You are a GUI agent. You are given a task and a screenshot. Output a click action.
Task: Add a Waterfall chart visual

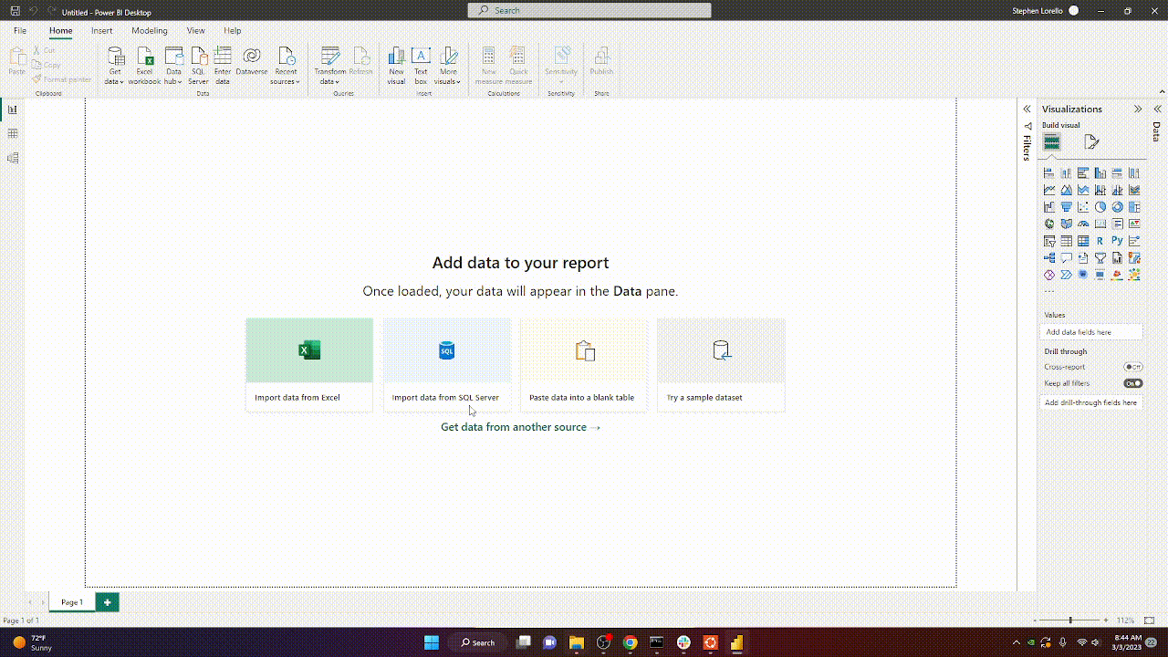point(1049,207)
